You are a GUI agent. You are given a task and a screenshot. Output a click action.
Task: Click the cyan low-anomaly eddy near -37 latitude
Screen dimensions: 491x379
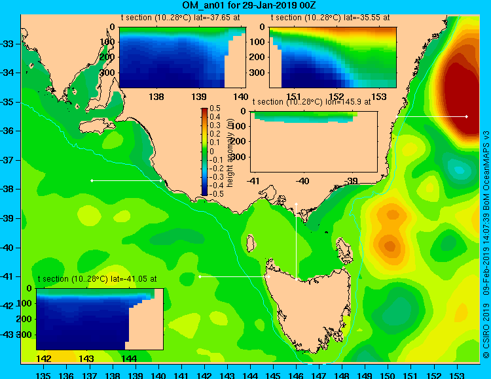(x=459, y=170)
